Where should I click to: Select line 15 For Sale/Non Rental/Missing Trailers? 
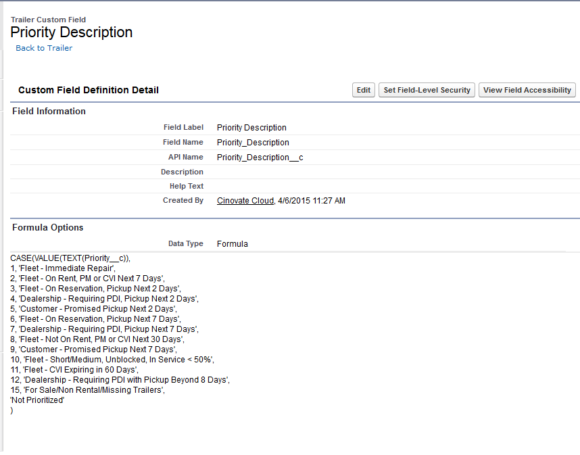coord(88,390)
